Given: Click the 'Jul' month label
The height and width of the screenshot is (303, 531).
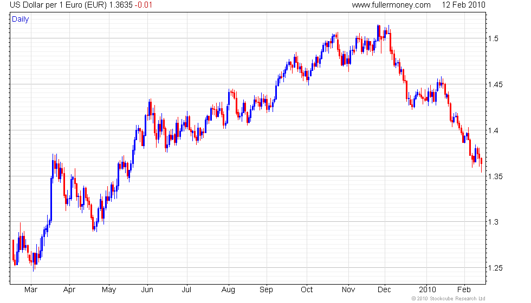Looking at the screenshot, I should (186, 290).
